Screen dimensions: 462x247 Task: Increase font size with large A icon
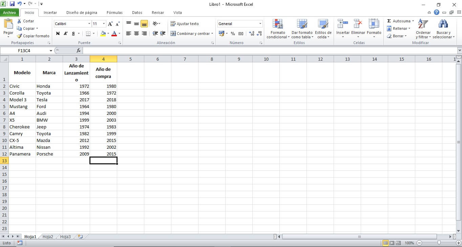pyautogui.click(x=110, y=24)
